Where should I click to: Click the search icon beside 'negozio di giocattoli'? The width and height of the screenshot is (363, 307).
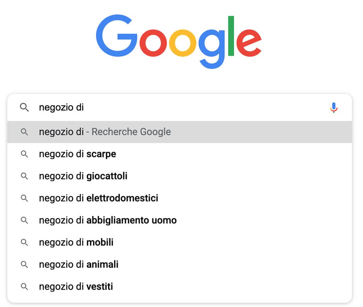pyautogui.click(x=24, y=176)
